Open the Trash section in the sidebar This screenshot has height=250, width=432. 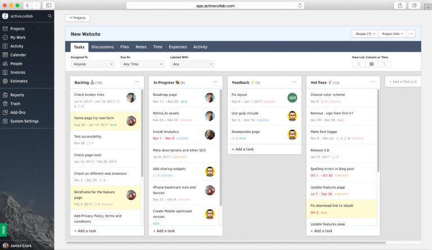click(x=15, y=104)
